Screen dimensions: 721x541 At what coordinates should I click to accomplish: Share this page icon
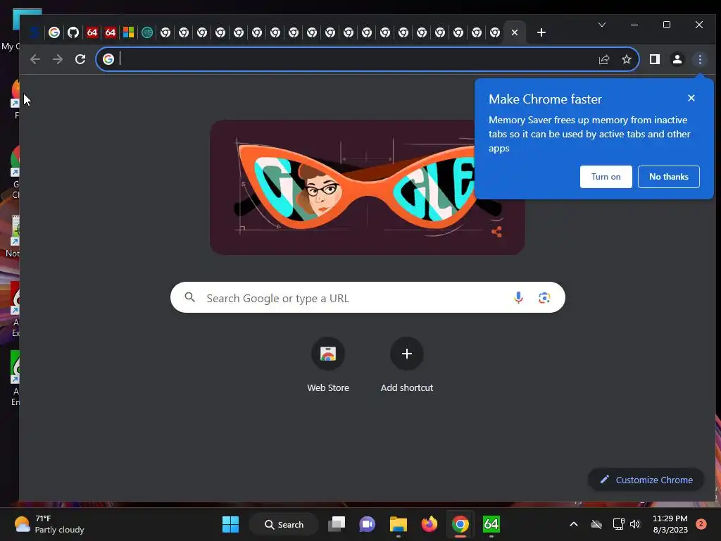[603, 59]
